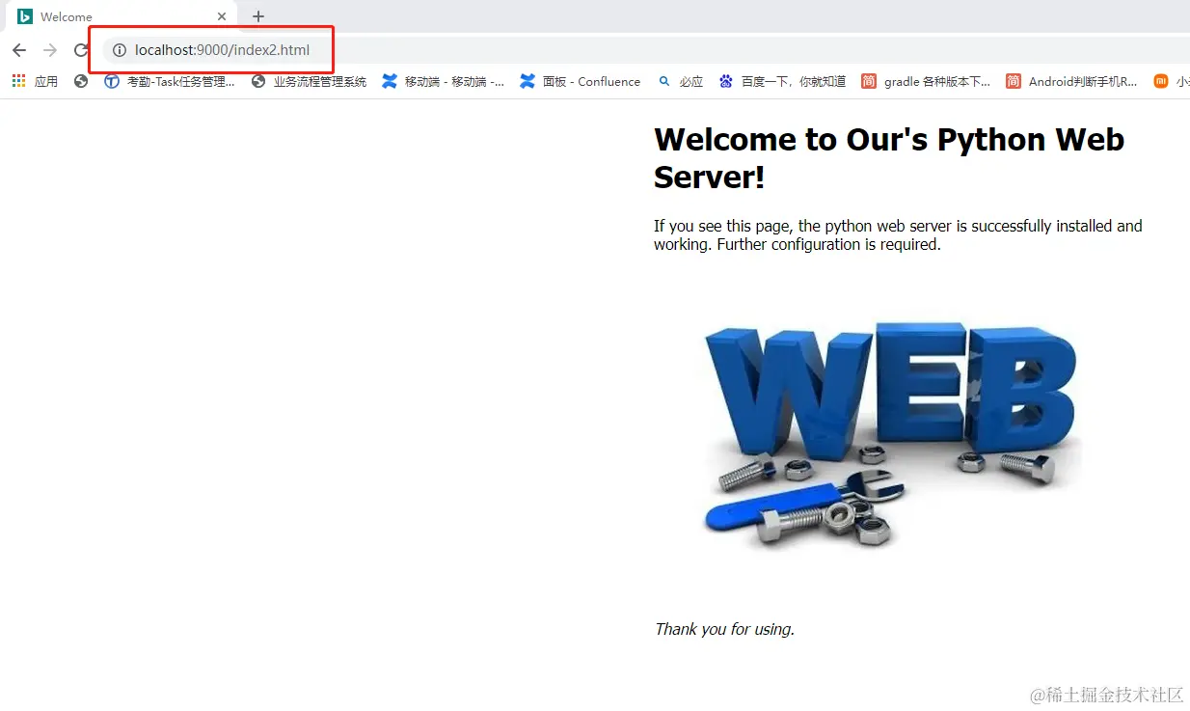The image size is (1190, 711).
Task: Open the orange Xiaomi bookmark icon
Action: click(1161, 81)
